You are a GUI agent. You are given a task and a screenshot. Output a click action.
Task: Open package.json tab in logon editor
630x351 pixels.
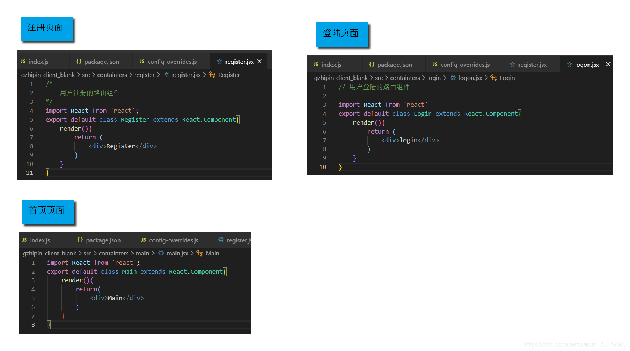pyautogui.click(x=394, y=65)
